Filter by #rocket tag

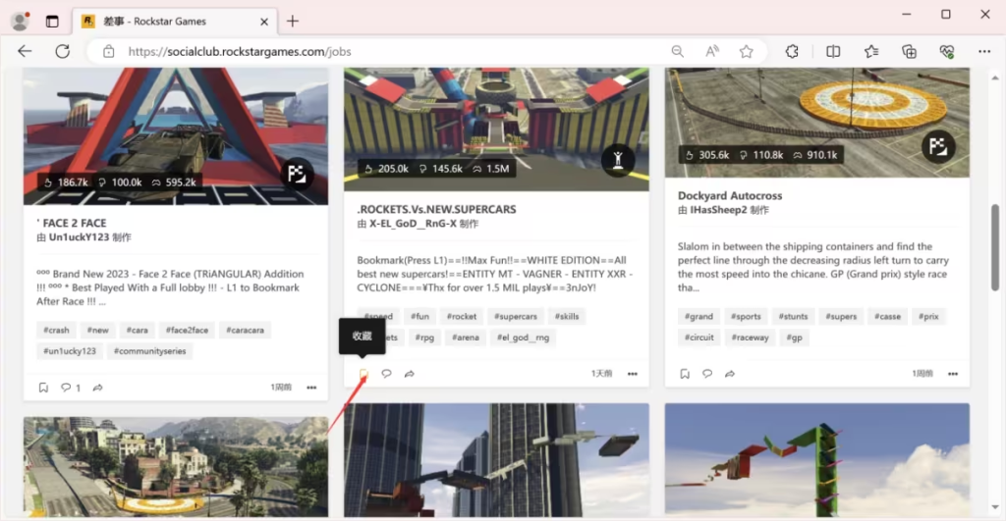[462, 317]
